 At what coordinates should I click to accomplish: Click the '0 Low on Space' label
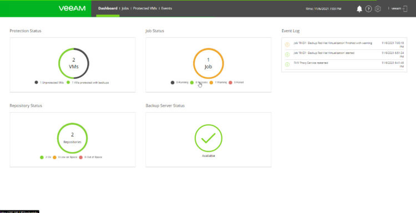pos(68,158)
